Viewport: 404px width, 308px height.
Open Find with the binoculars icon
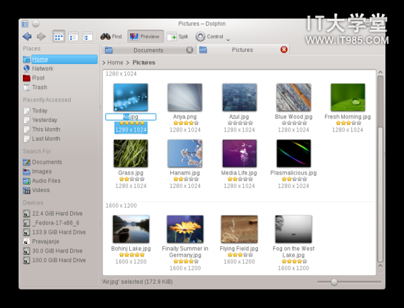pyautogui.click(x=111, y=36)
